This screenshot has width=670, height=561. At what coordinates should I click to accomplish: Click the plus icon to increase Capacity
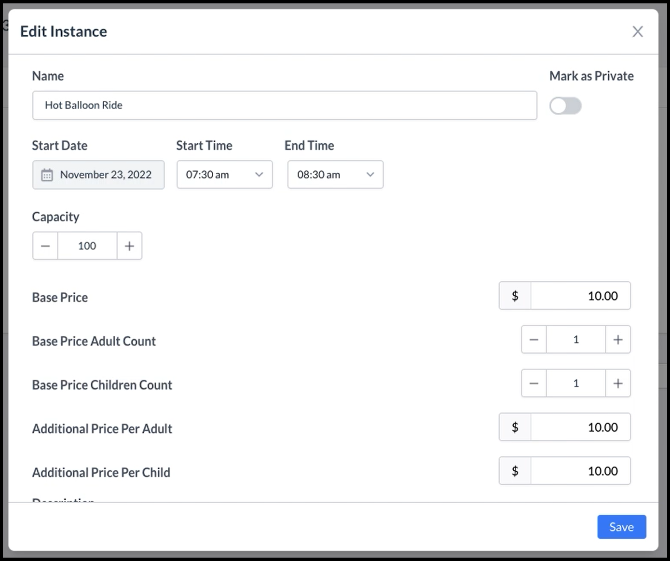[x=129, y=246]
